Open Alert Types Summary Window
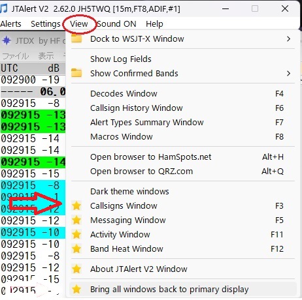Viewport: 302px width, 300px height. pyautogui.click(x=182, y=122)
